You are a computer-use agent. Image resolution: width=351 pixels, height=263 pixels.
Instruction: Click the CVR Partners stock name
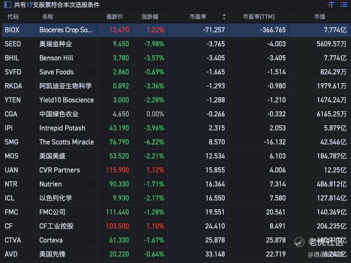59,170
